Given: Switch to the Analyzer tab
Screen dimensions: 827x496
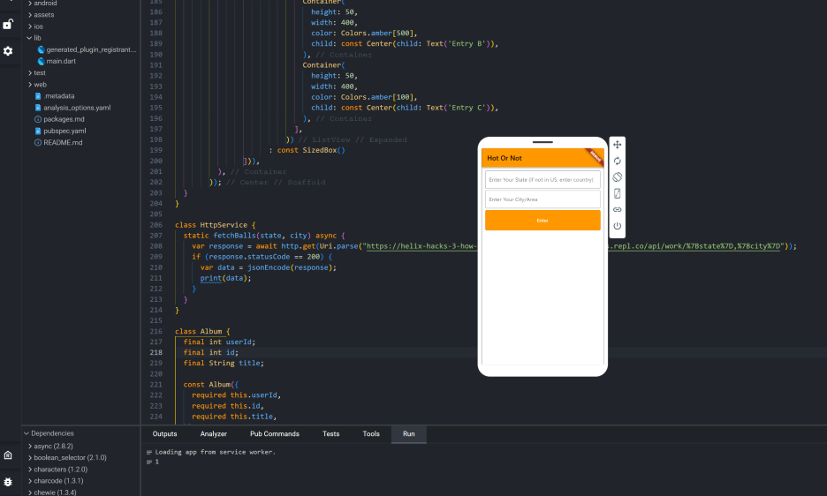Looking at the screenshot, I should click(x=214, y=434).
